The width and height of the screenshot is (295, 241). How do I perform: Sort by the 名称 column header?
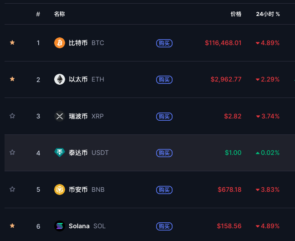(x=60, y=14)
